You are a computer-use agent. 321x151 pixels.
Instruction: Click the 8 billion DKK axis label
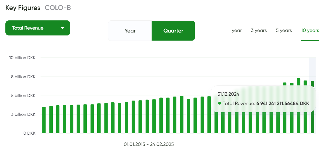click(23, 77)
